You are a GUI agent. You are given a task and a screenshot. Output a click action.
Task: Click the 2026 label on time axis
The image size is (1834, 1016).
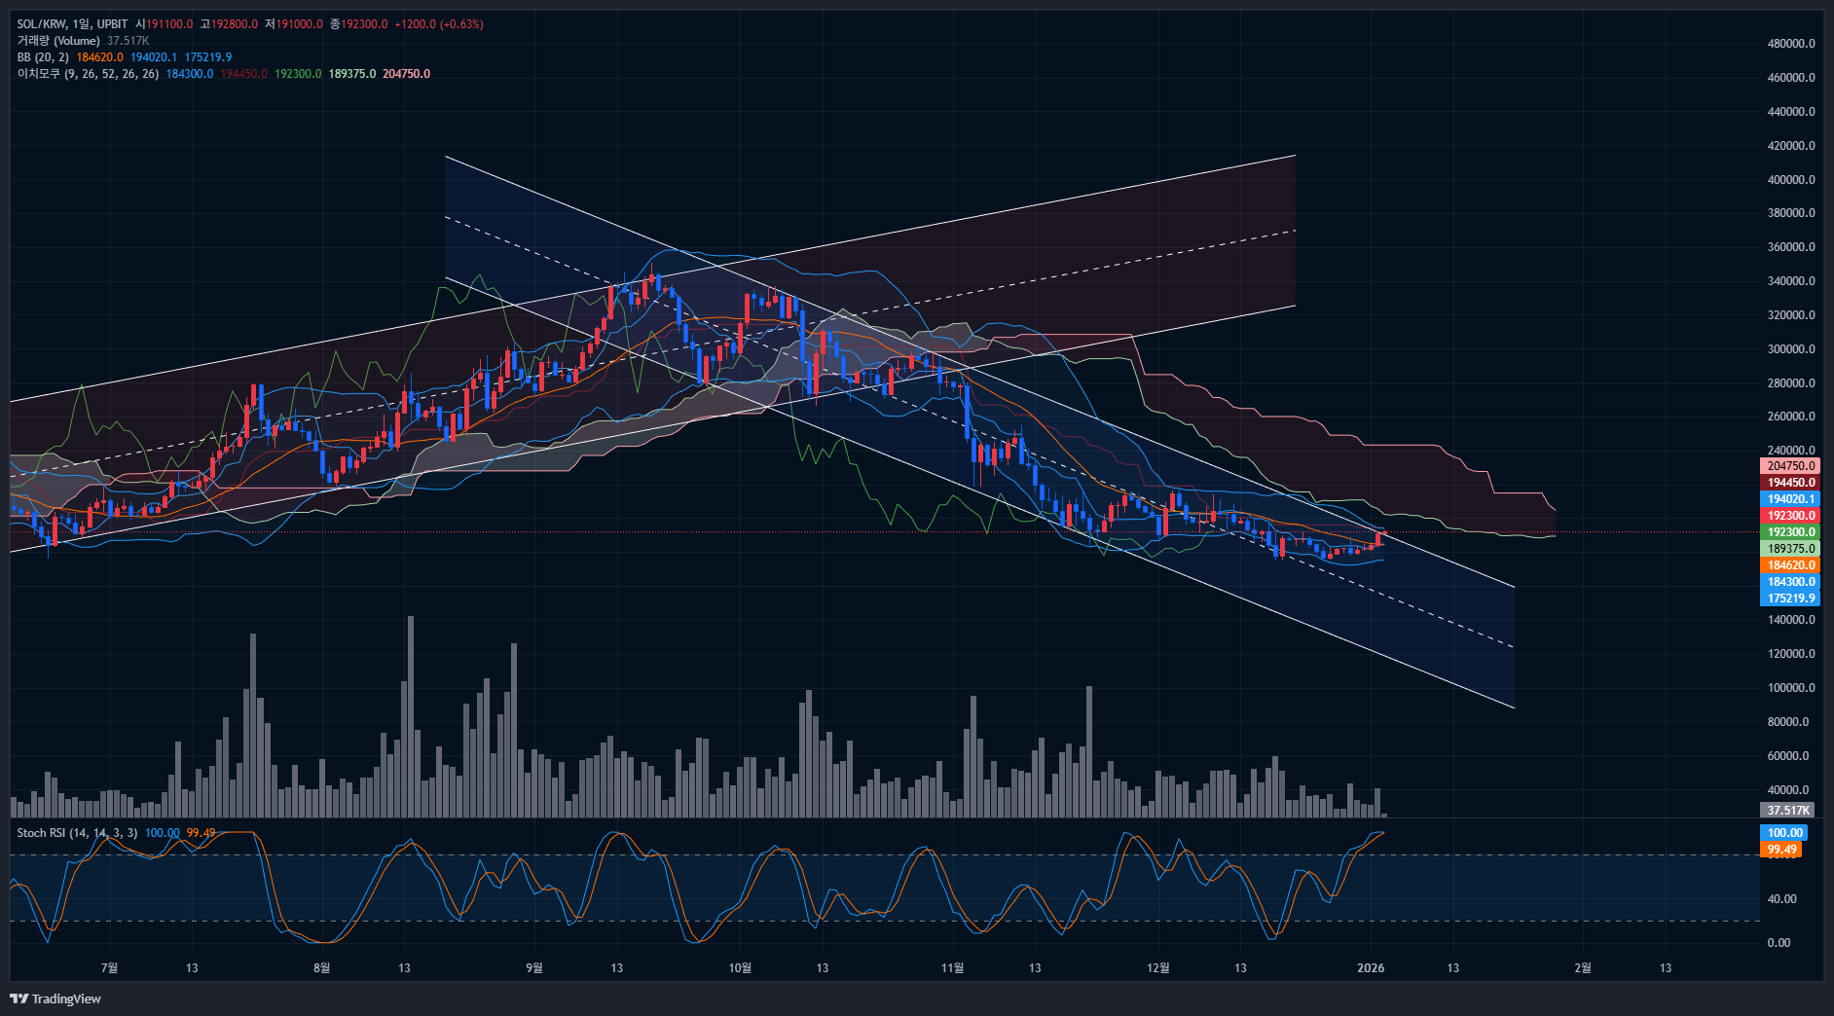click(1370, 968)
